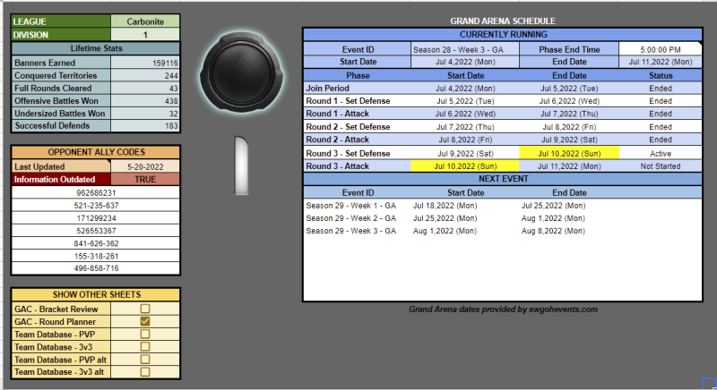Select the Division value cell showing 1
This screenshot has height=390, width=717.
tap(145, 34)
